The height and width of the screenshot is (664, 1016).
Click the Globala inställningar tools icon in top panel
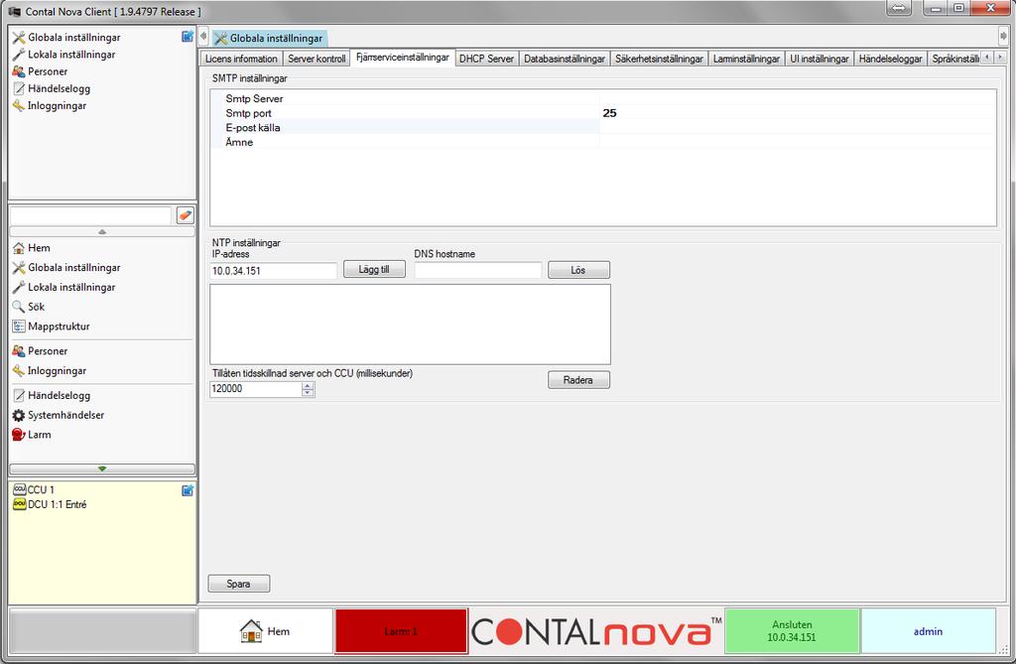tap(19, 38)
